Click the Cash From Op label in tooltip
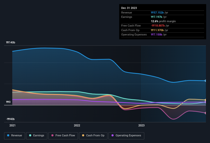The width and height of the screenshot is (210, 143). [130, 30]
